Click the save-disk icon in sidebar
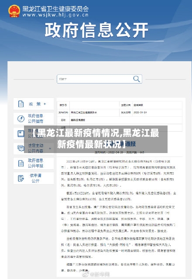Viewport: 192px width, 279px height. pyautogui.click(x=21, y=134)
